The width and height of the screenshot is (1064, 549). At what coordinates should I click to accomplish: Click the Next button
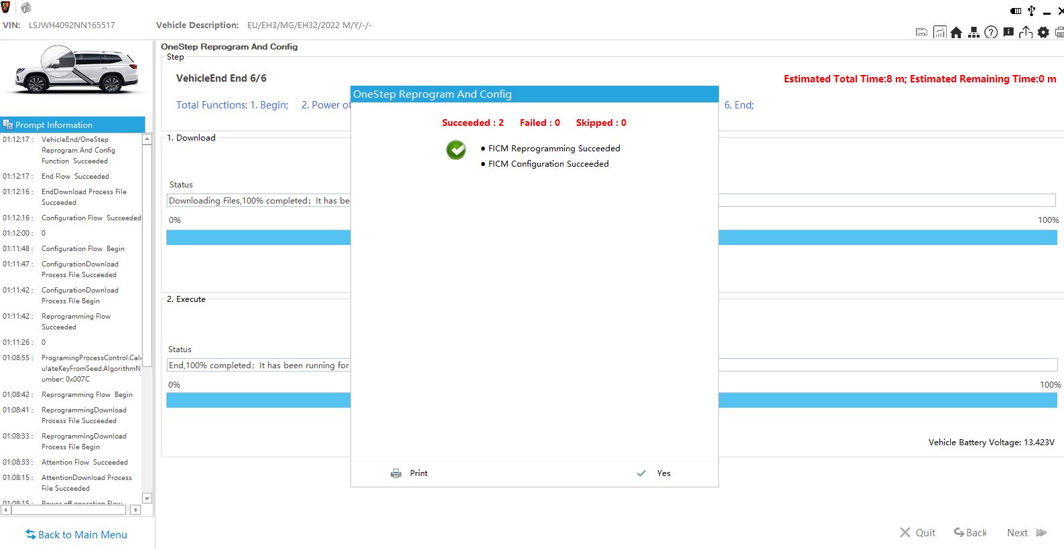tap(1026, 533)
